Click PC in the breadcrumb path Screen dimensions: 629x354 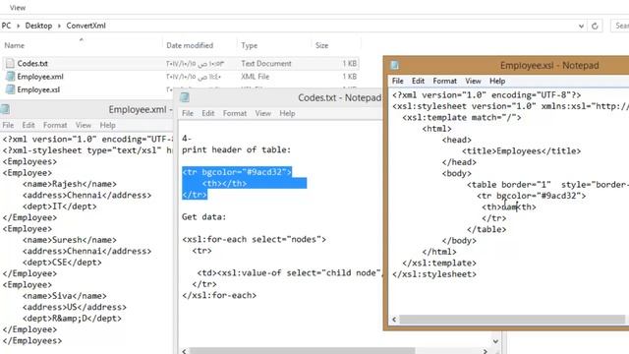(x=7, y=26)
